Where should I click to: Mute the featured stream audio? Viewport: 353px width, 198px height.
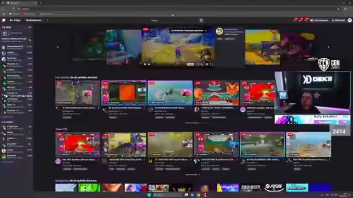coord(149,64)
